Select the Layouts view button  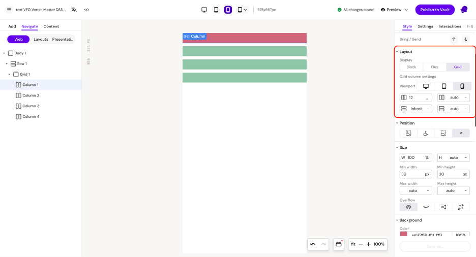click(41, 39)
